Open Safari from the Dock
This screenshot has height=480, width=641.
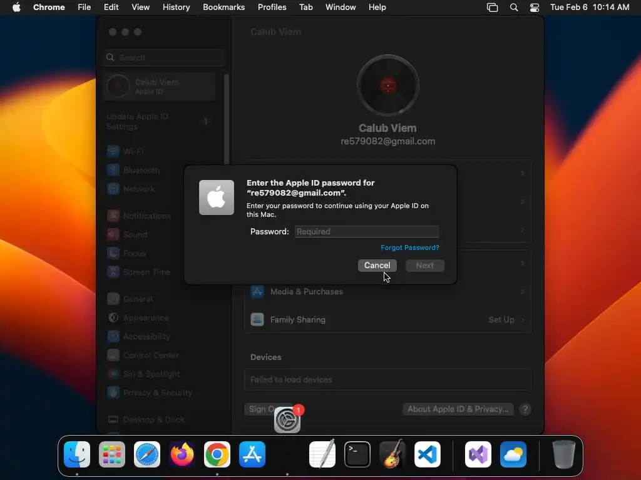click(x=147, y=454)
